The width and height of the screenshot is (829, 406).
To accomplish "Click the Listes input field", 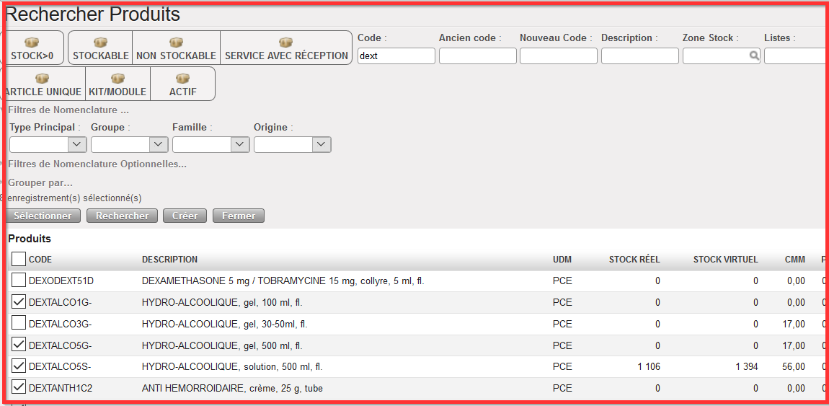I will tap(797, 56).
